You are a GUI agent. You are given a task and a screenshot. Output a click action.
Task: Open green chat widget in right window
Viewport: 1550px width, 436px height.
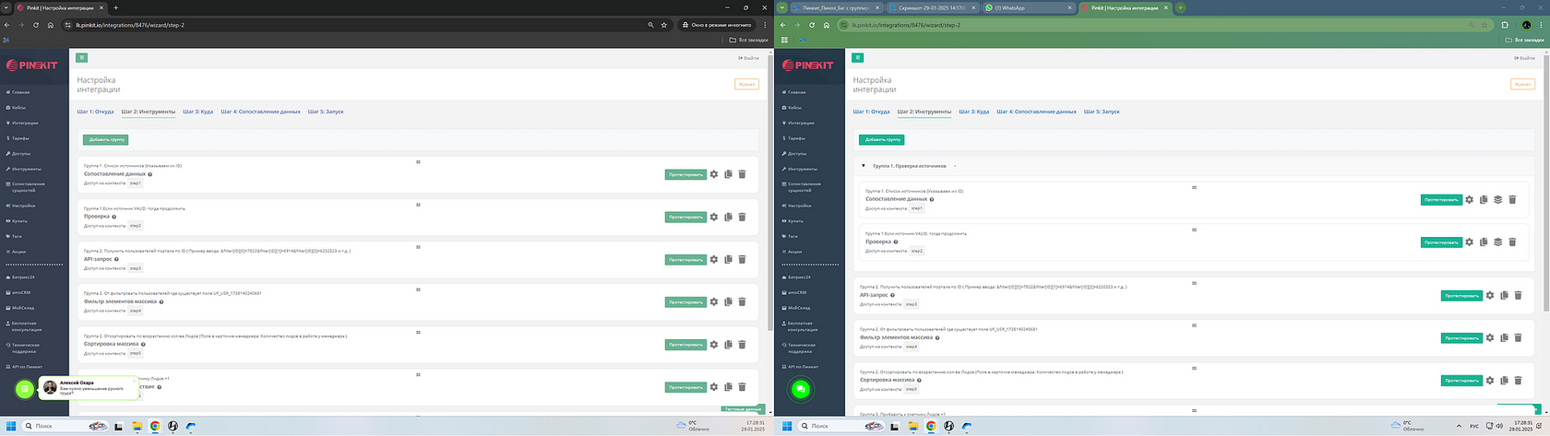click(800, 389)
